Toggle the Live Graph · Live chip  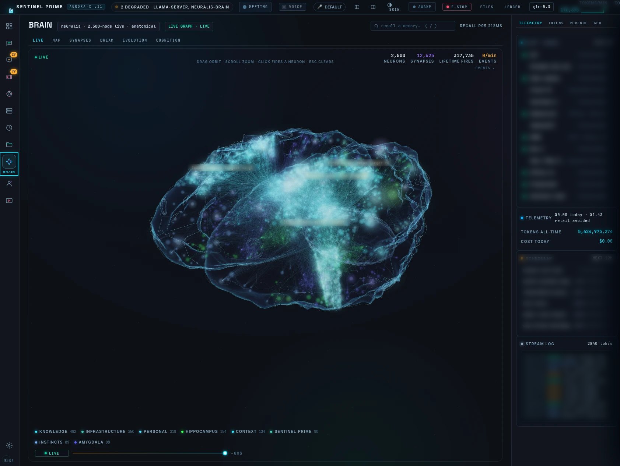pyautogui.click(x=189, y=27)
